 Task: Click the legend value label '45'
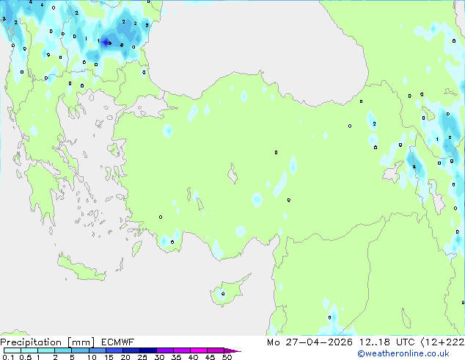[210, 357]
